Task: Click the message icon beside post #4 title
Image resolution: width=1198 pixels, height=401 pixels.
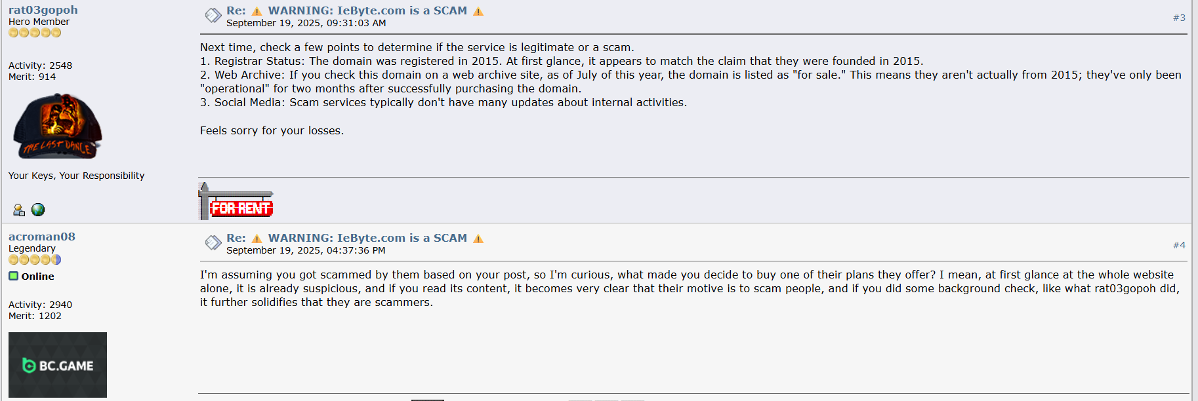Action: pyautogui.click(x=213, y=242)
